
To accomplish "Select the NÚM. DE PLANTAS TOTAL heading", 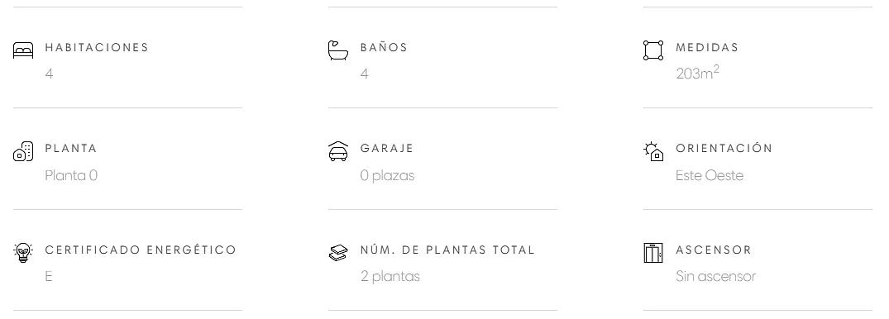I will pos(447,250).
